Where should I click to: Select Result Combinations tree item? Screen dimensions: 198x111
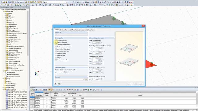point(14,76)
